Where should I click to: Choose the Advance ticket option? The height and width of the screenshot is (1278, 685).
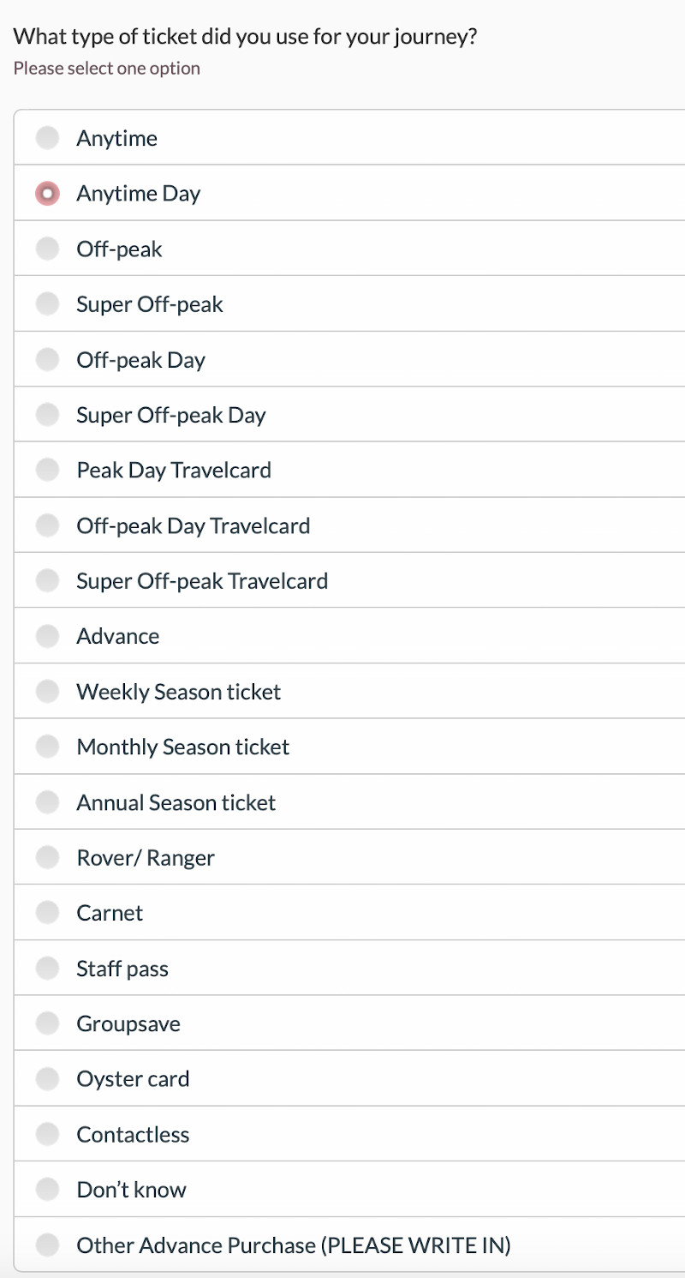pos(48,636)
